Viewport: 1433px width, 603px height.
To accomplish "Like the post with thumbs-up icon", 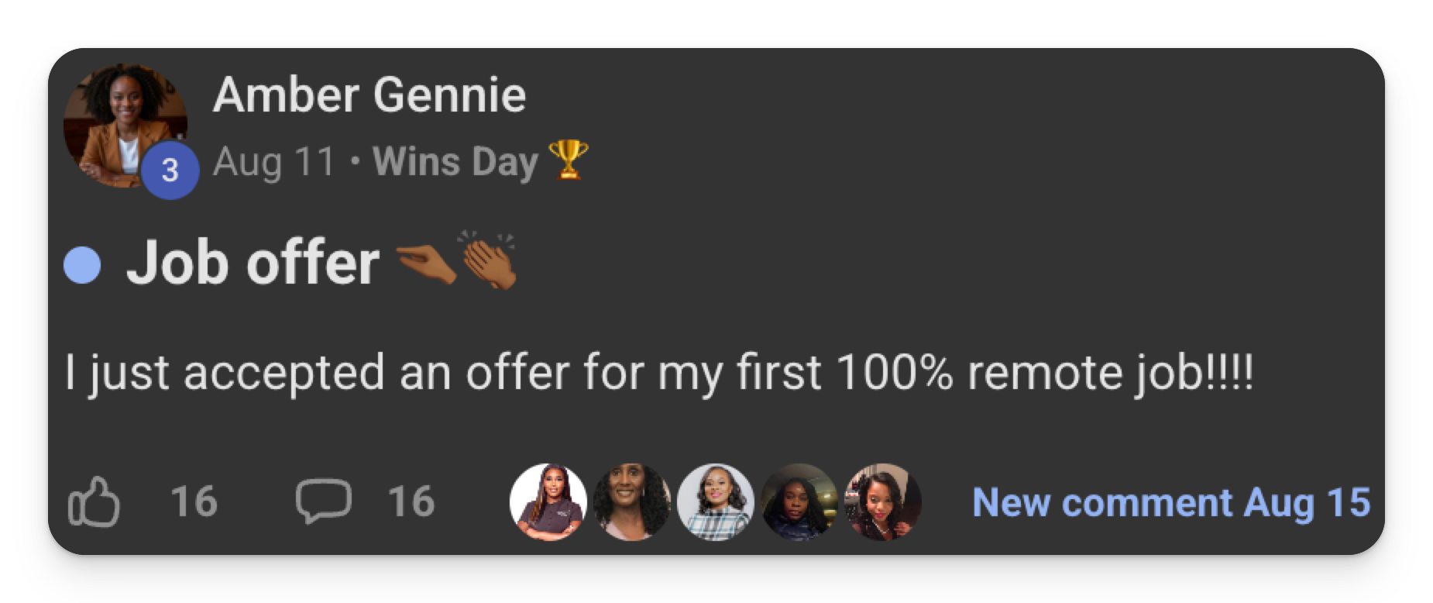I will point(94,502).
